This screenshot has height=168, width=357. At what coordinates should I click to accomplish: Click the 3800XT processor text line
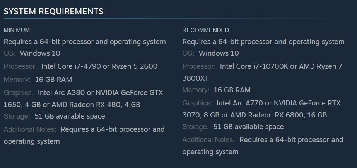[196, 78]
